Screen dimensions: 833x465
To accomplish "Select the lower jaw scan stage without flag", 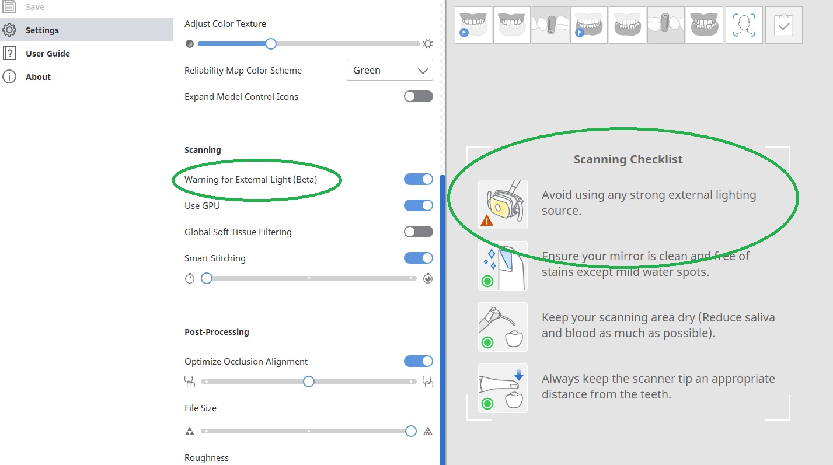I will click(628, 25).
